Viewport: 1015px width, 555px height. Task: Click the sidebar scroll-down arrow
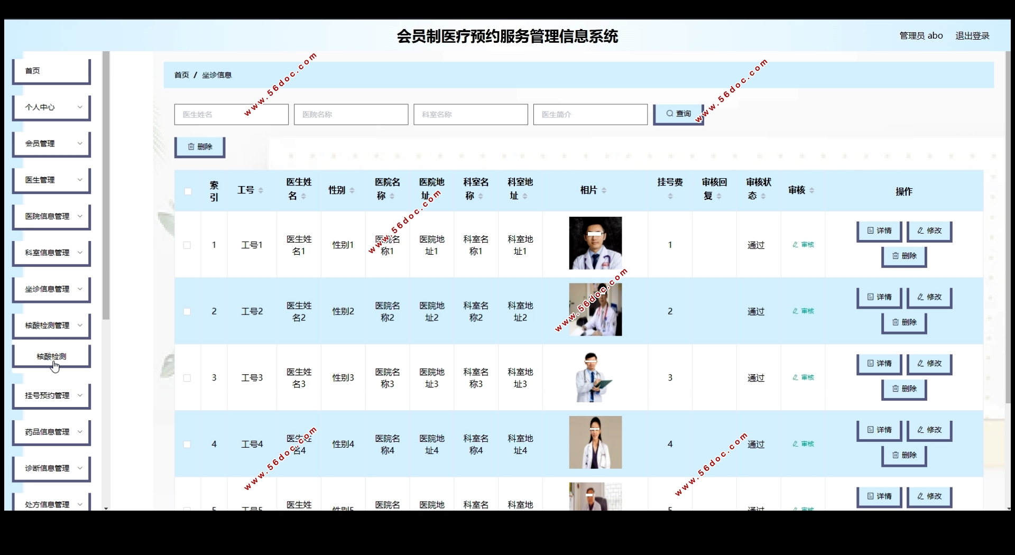pos(106,508)
